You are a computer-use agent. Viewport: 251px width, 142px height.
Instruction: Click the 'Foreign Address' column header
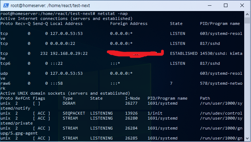tap(129, 23)
